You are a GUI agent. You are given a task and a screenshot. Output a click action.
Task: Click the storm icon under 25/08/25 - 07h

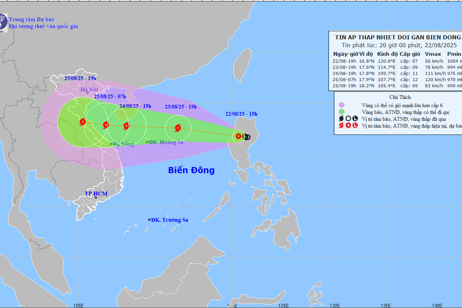[106, 124]
